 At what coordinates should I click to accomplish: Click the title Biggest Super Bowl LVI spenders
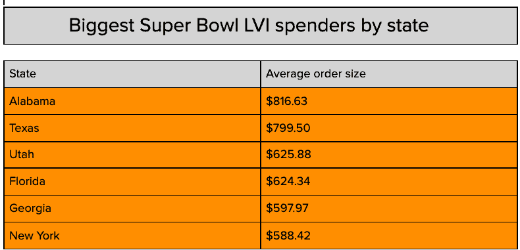249,26
